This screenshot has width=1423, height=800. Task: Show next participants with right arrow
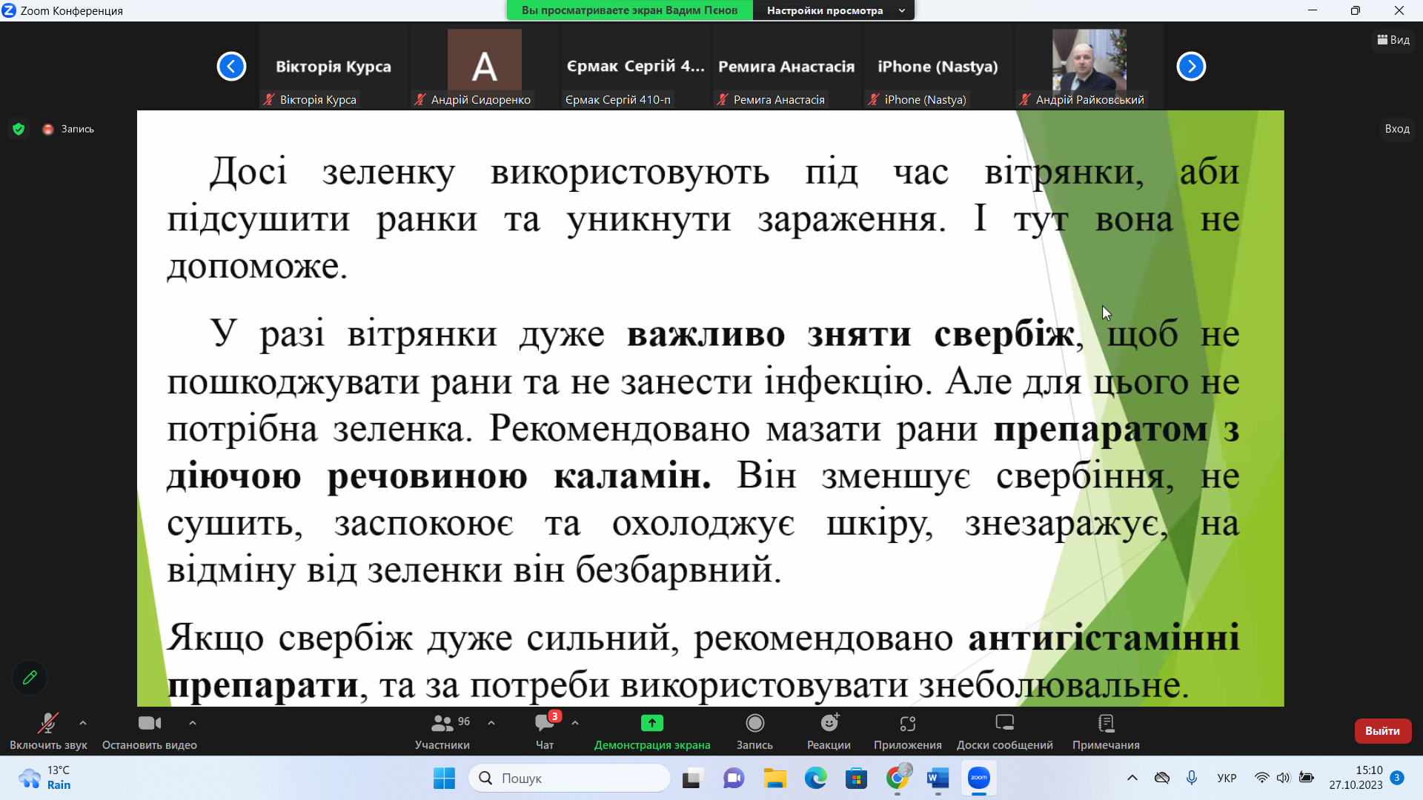point(1191,67)
